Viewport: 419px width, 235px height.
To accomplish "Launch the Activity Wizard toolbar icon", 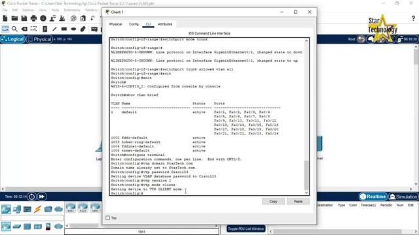I will pyautogui.click(x=52, y=18).
